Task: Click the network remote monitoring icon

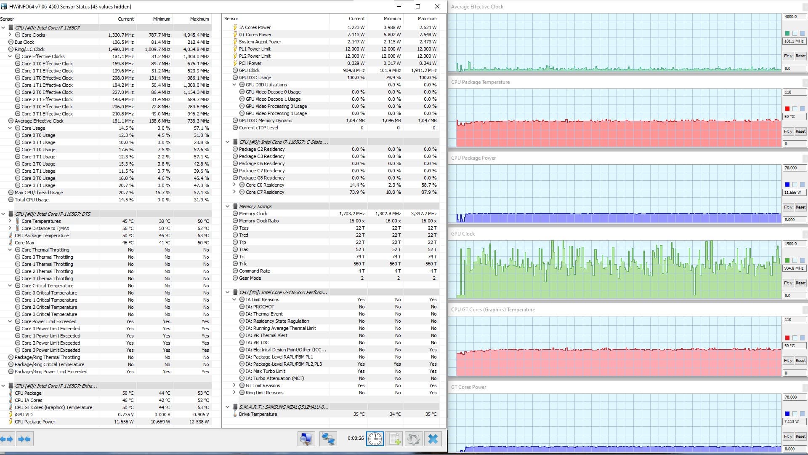Action: click(328, 439)
